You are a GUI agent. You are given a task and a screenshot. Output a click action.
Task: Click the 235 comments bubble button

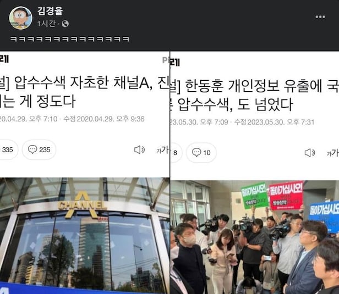[39, 149]
